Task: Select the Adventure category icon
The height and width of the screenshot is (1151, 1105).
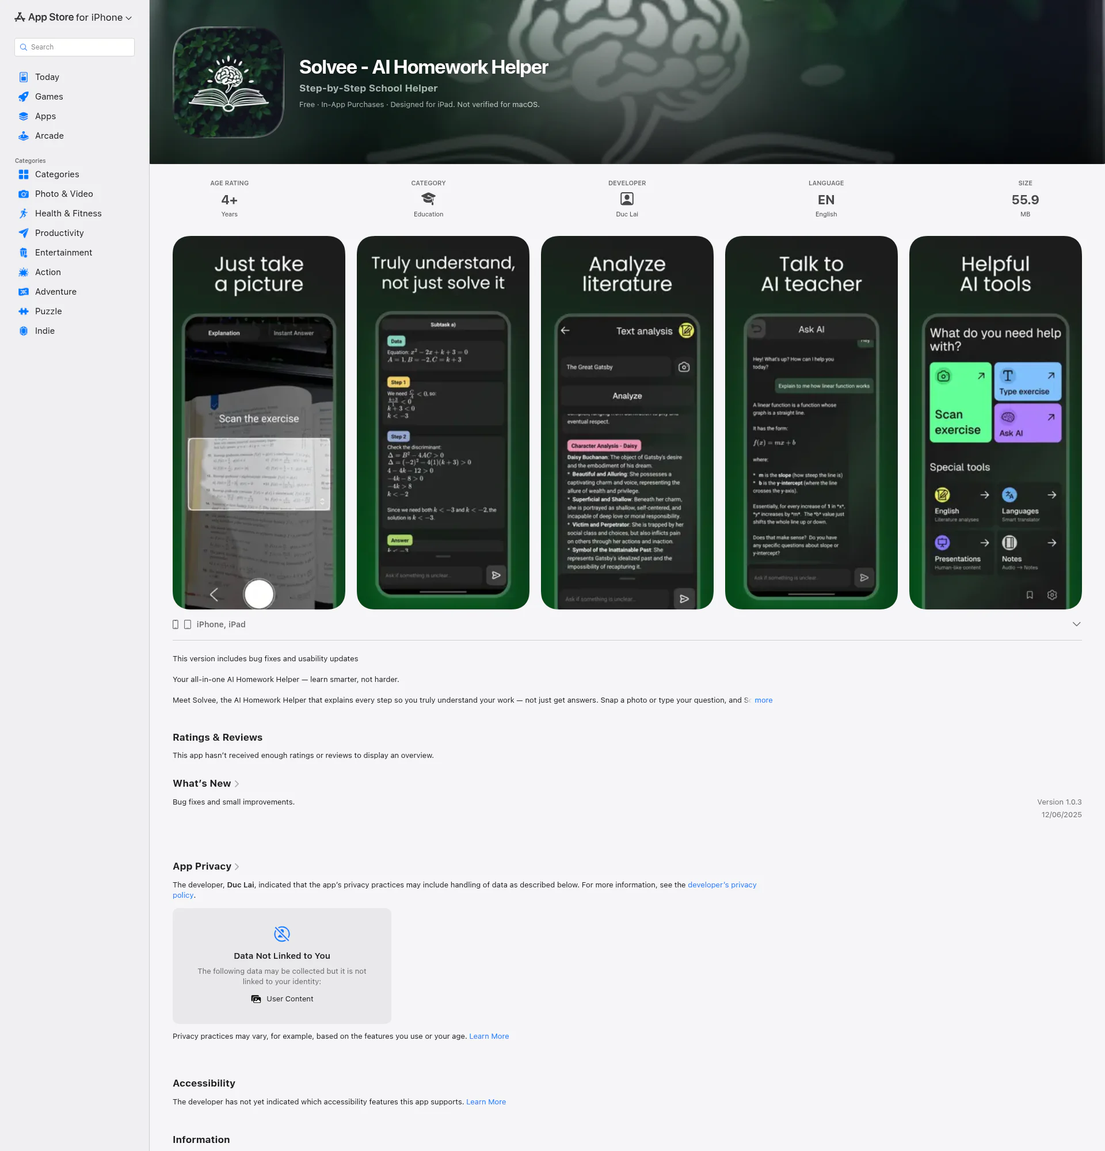Action: (x=24, y=292)
